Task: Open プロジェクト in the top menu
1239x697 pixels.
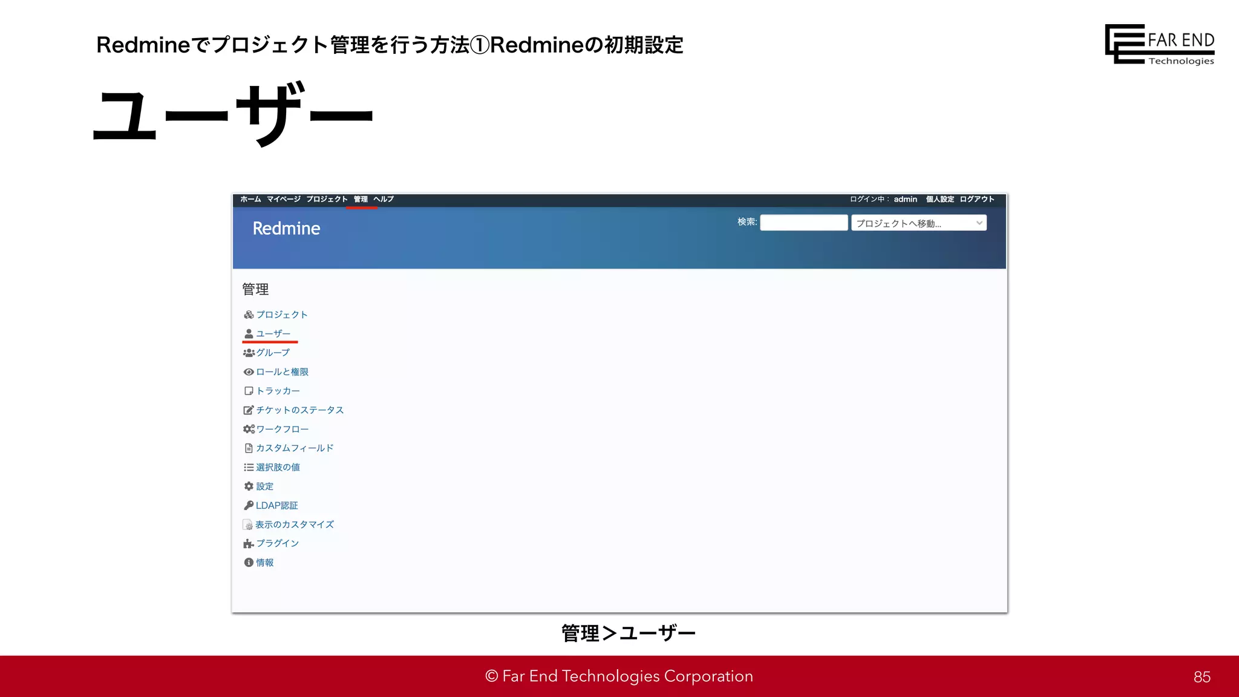Action: [x=327, y=199]
